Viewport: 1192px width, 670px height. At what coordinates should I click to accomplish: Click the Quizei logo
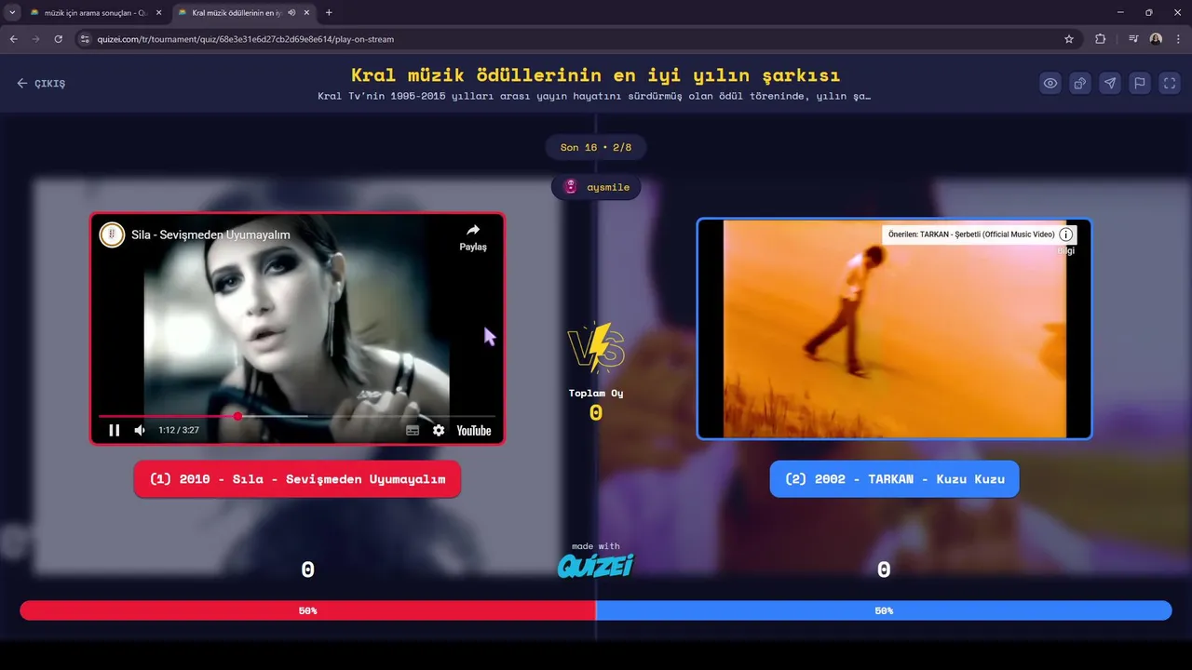pyautogui.click(x=596, y=566)
